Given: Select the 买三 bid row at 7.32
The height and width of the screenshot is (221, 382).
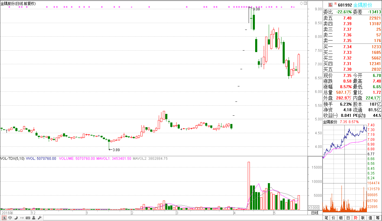Looking at the screenshot, I should 352,58.
